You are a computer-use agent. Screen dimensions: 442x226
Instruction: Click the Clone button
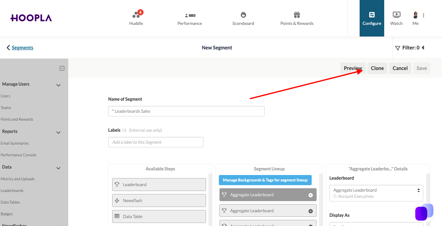click(377, 68)
